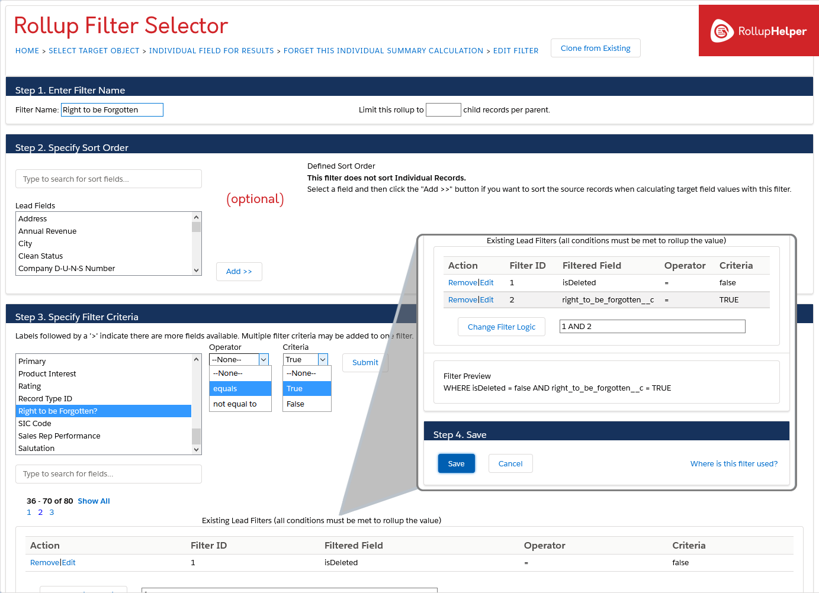
Task: Click the Clone from Existing button
Action: 595,48
